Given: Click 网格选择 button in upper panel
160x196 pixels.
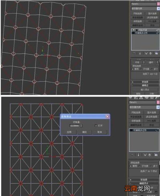Looking at the screenshot, I should [x=138, y=14].
